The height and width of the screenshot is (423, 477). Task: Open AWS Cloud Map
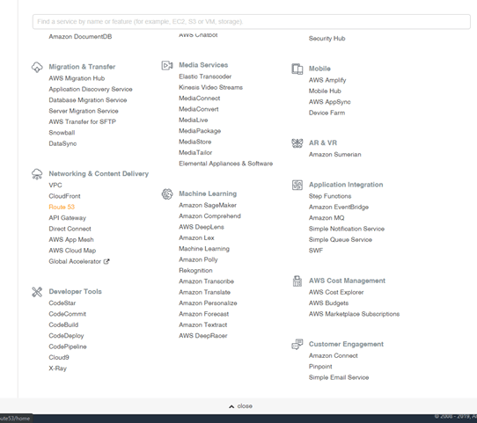72,251
